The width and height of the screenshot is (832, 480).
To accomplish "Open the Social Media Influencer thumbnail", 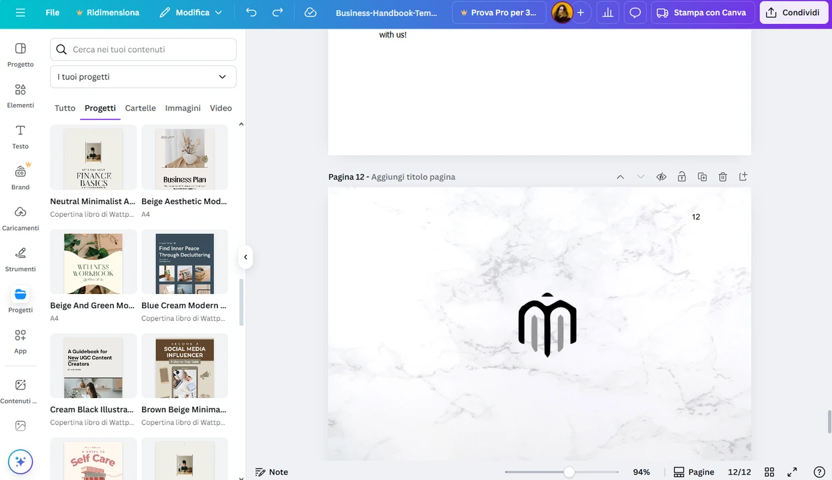I will 185,366.
